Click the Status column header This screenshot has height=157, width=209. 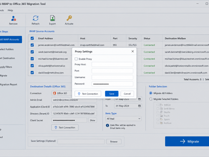pyautogui.click(x=147, y=38)
